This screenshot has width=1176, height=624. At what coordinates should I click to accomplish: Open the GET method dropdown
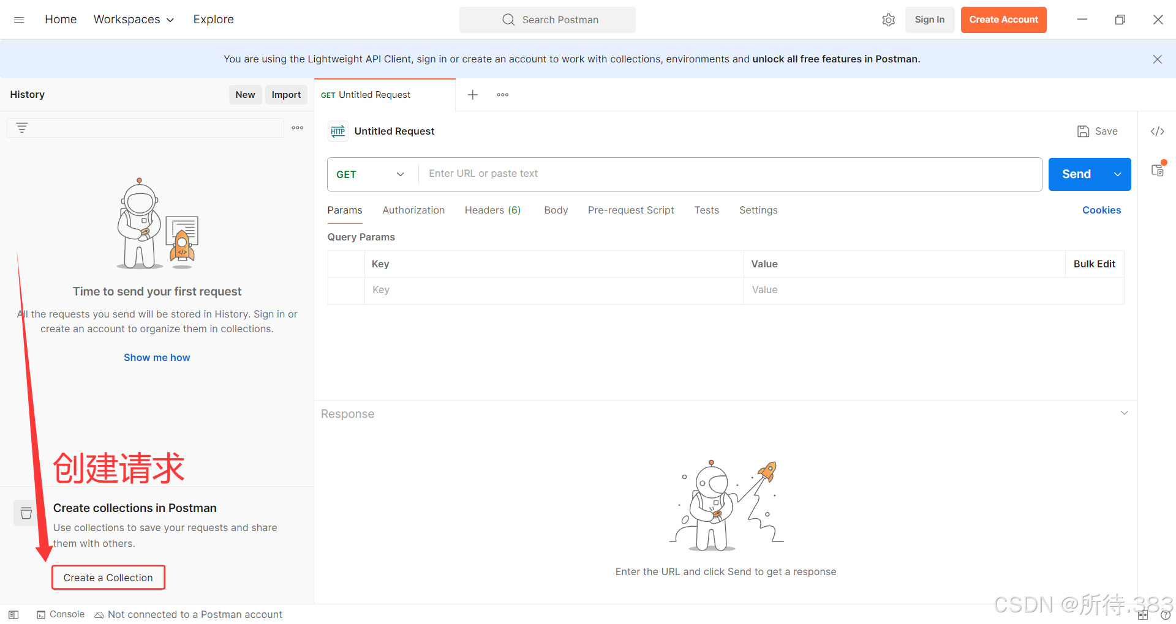coord(372,174)
